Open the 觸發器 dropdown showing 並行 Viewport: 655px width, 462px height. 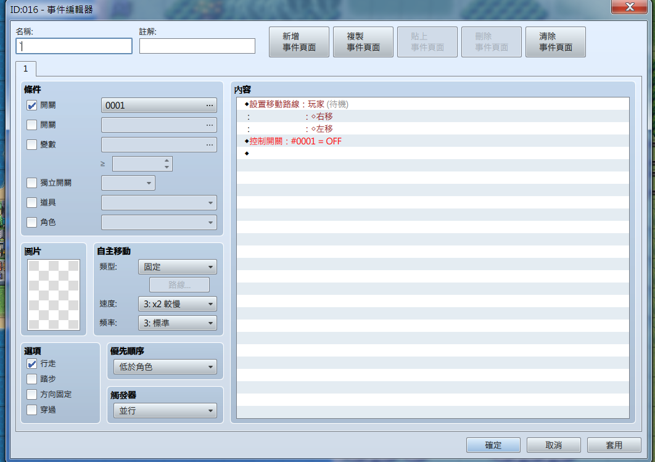tap(165, 411)
